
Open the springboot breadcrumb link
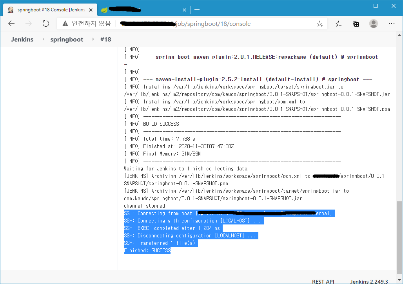[x=67, y=39]
